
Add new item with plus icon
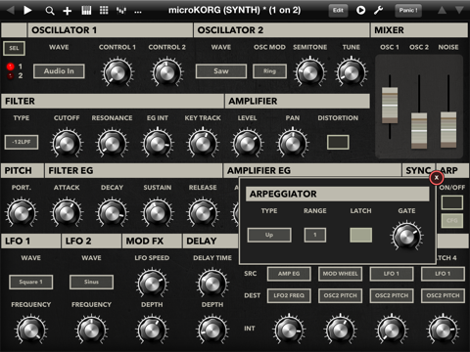click(x=68, y=11)
